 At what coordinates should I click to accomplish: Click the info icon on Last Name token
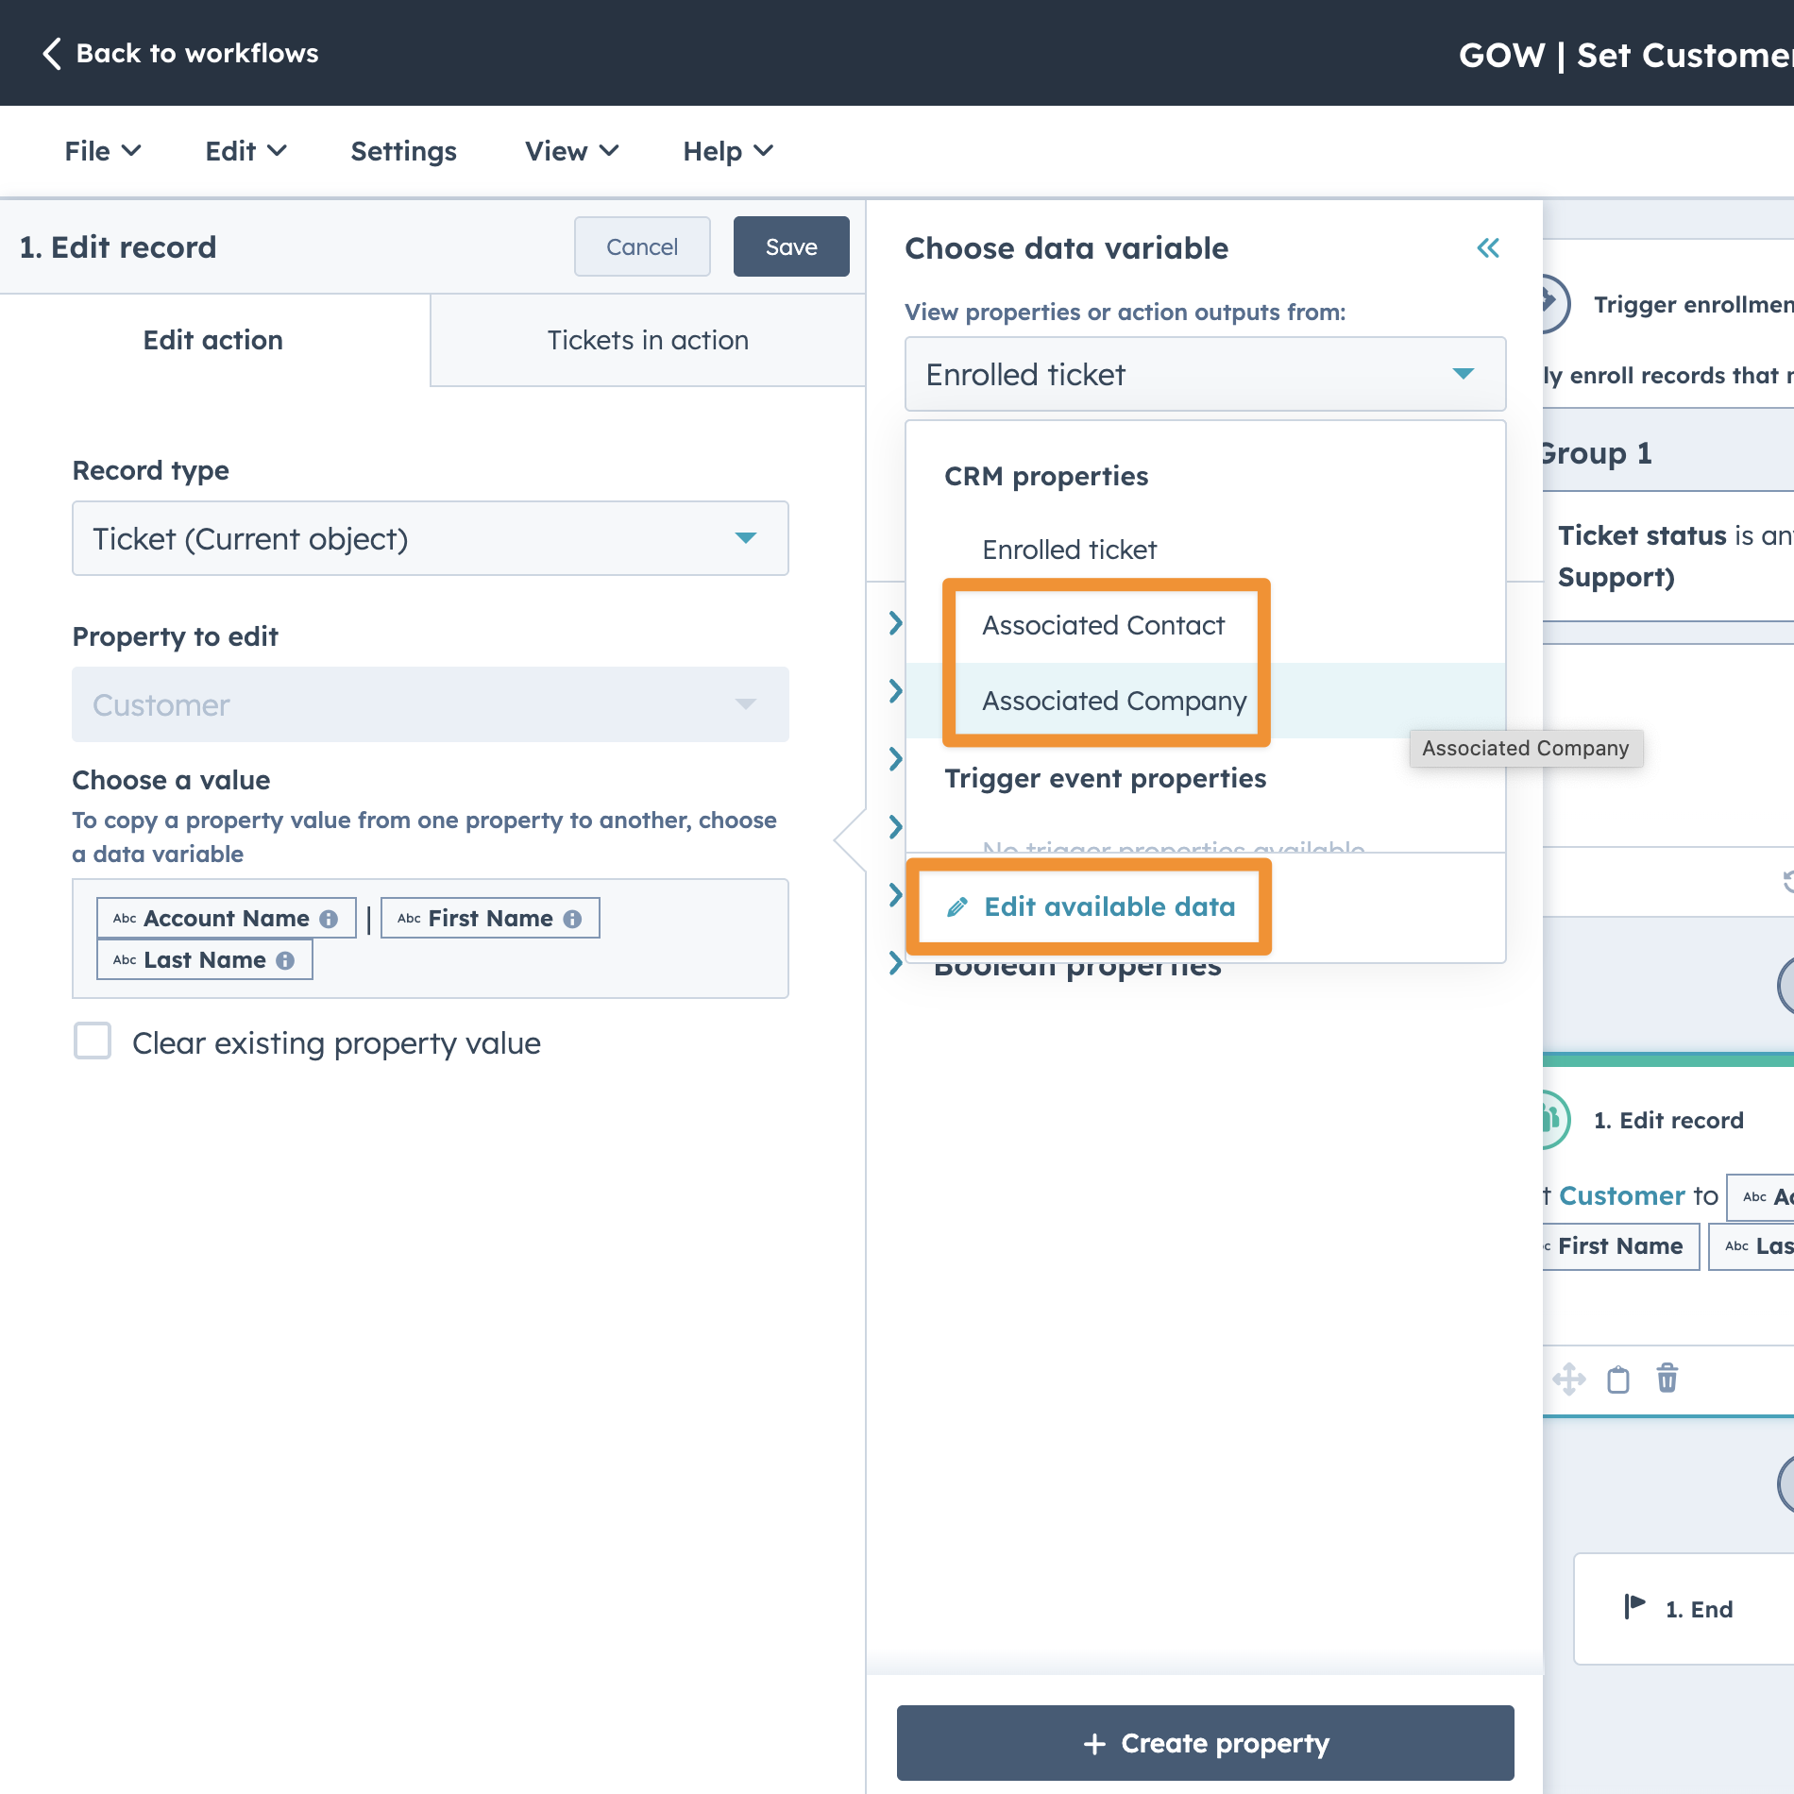(285, 960)
